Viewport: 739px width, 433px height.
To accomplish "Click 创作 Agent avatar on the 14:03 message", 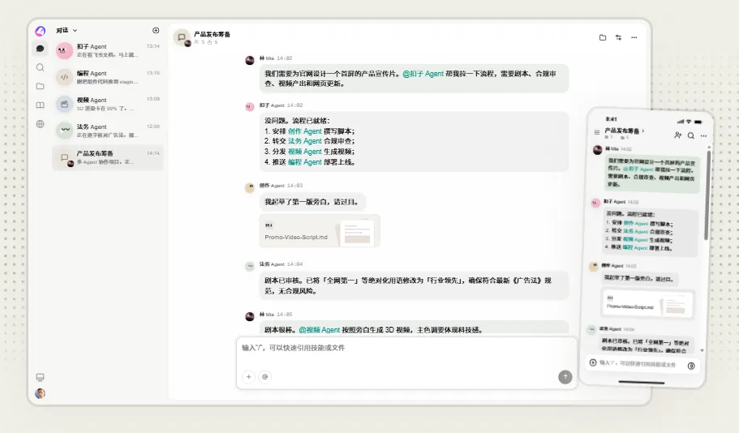I will click(250, 187).
